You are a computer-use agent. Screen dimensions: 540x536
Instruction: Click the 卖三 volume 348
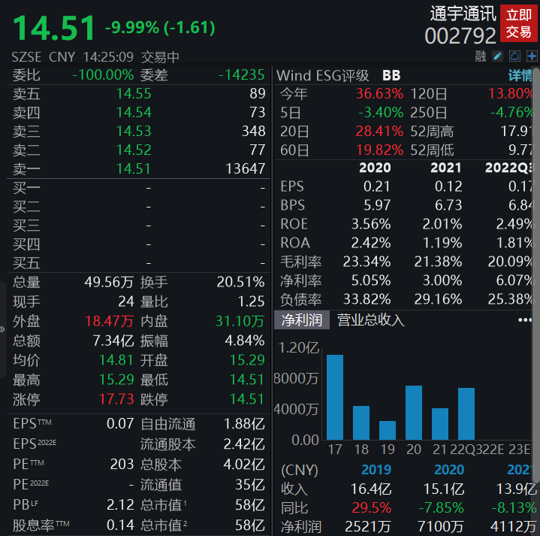click(x=253, y=132)
